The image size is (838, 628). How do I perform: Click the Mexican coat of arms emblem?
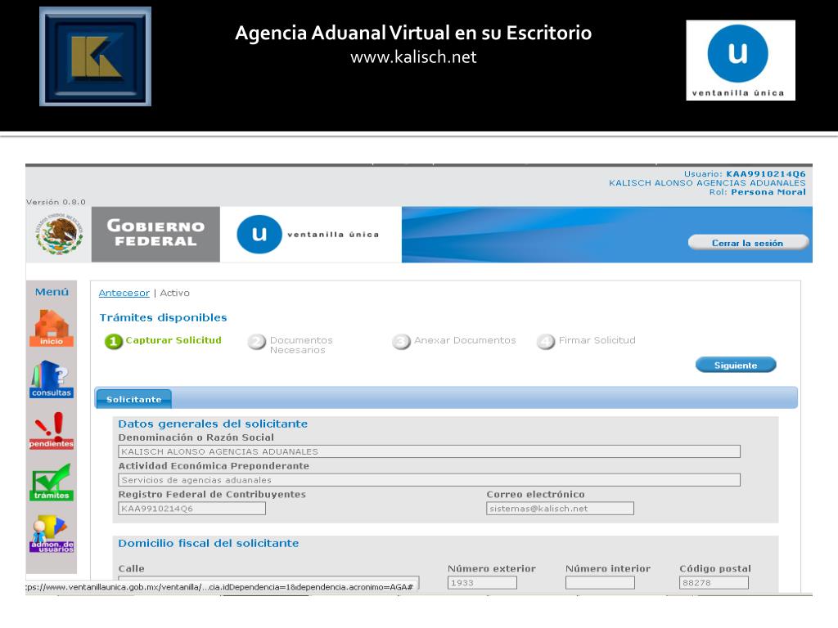(x=59, y=235)
